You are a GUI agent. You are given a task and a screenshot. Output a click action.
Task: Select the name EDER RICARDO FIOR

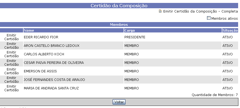[41, 37]
